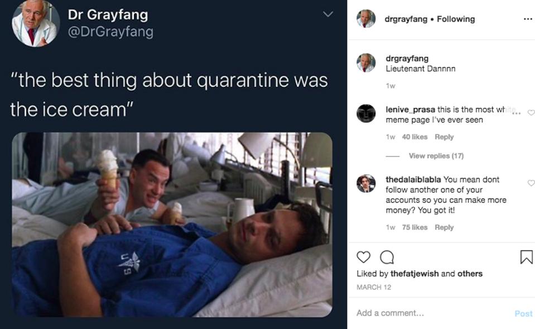
Task: Expand View replies (17)
Action: 436,156
